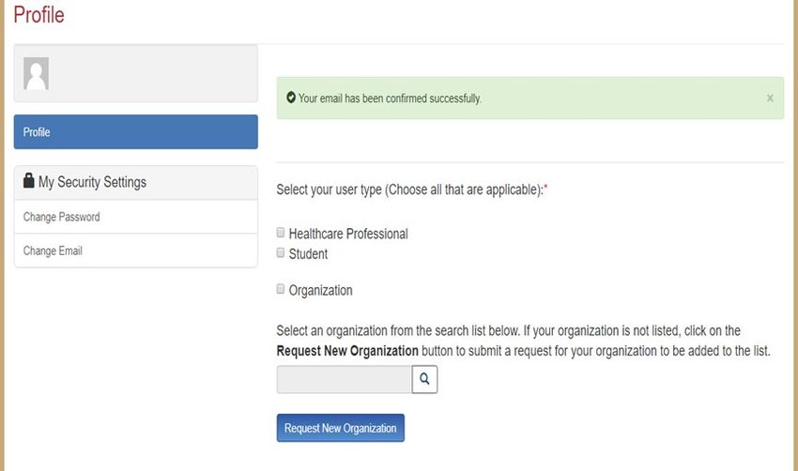
Task: Open the Profile sidebar tab
Action: (x=136, y=131)
